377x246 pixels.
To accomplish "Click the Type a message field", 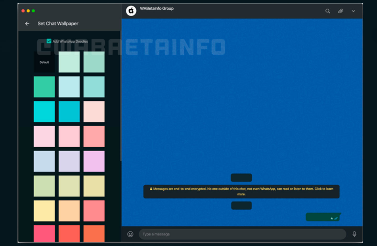I will tap(242, 234).
